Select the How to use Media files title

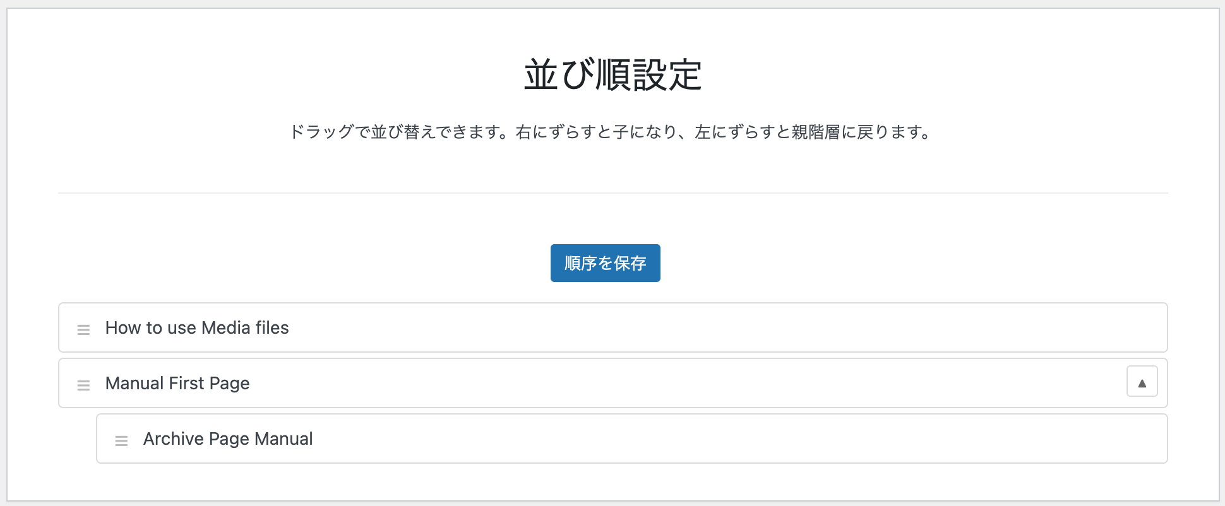click(197, 328)
